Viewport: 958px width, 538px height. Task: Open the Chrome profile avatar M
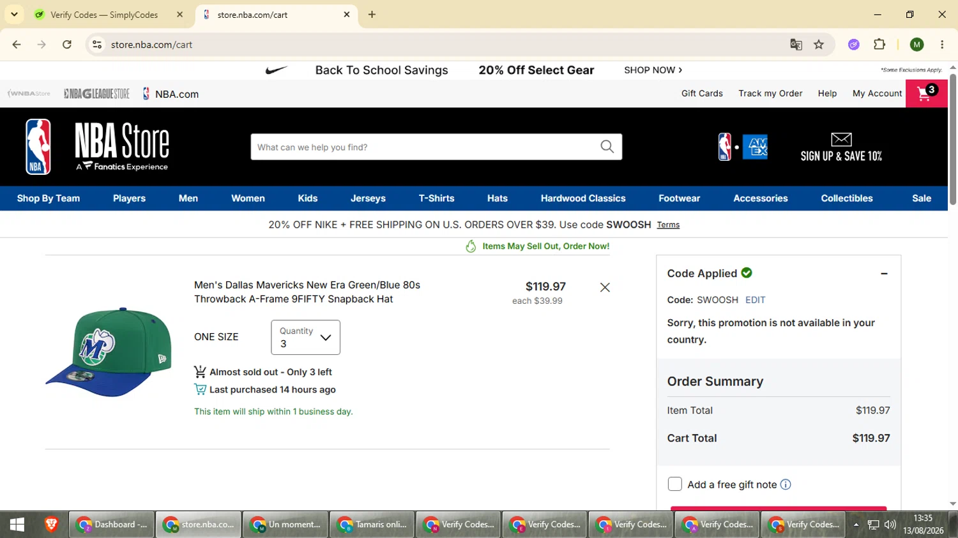[917, 45]
